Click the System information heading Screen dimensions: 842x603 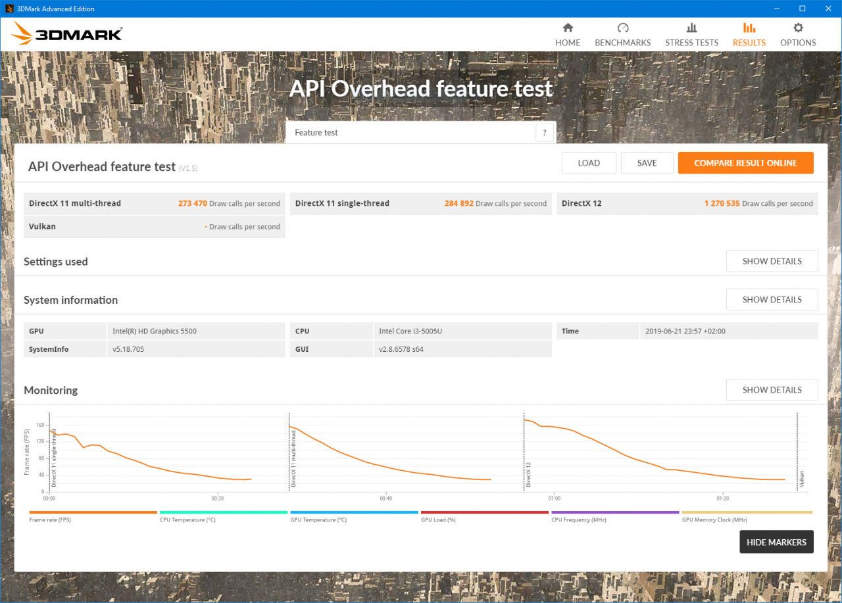click(x=71, y=300)
